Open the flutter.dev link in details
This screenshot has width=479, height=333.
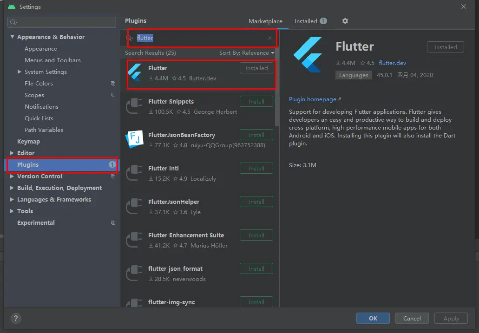(x=392, y=63)
